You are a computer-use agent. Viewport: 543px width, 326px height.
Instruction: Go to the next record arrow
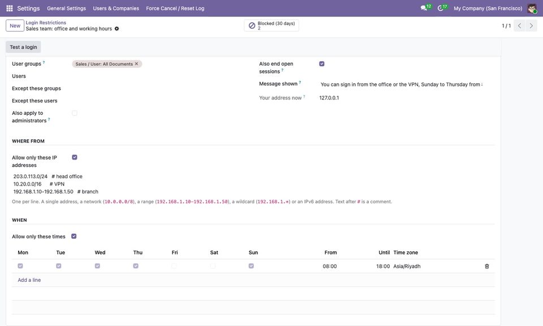click(x=531, y=25)
